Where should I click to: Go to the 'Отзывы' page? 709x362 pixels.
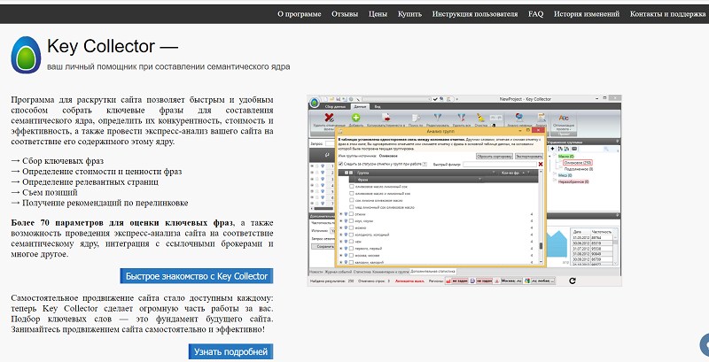click(345, 14)
